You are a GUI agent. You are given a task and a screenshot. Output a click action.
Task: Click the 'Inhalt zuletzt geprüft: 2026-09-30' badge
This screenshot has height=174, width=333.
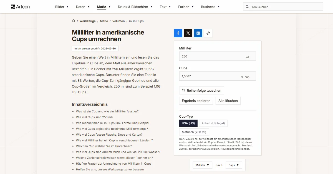pyautogui.click(x=95, y=49)
